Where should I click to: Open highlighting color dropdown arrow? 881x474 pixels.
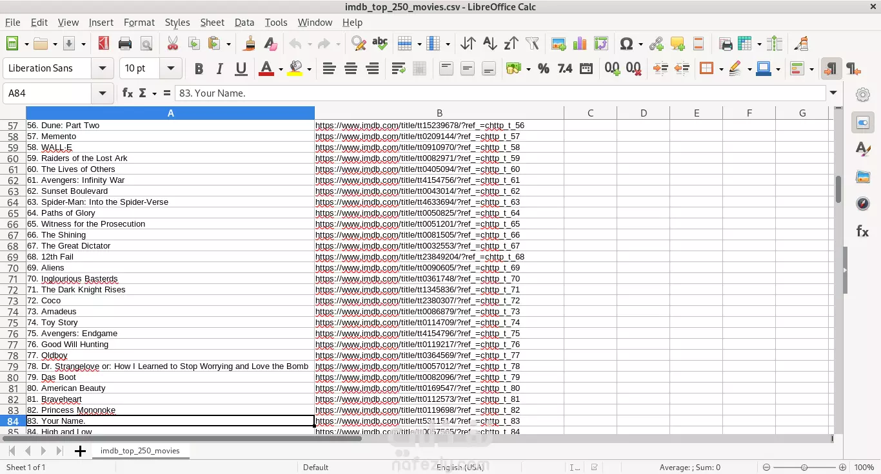coord(309,69)
